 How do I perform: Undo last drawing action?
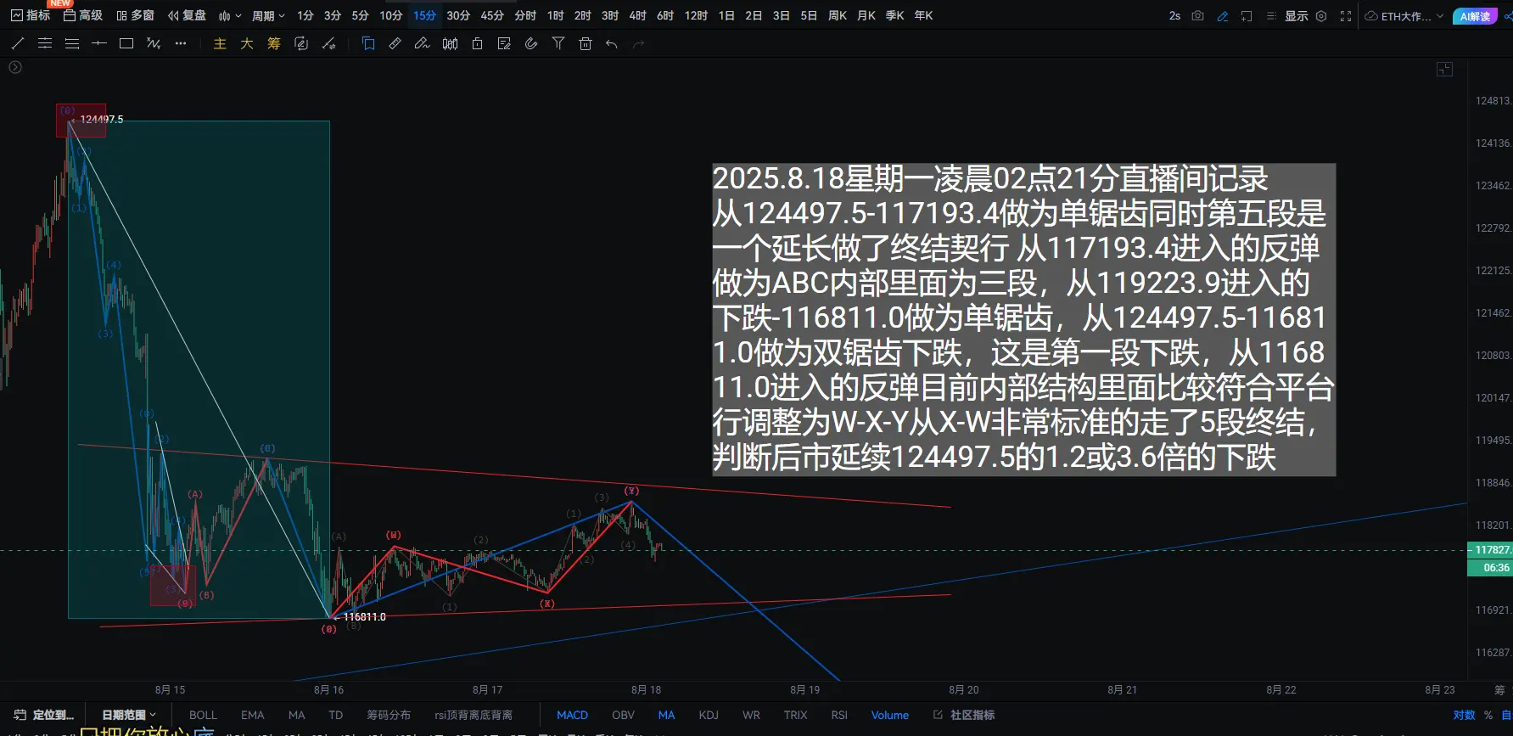tap(612, 43)
